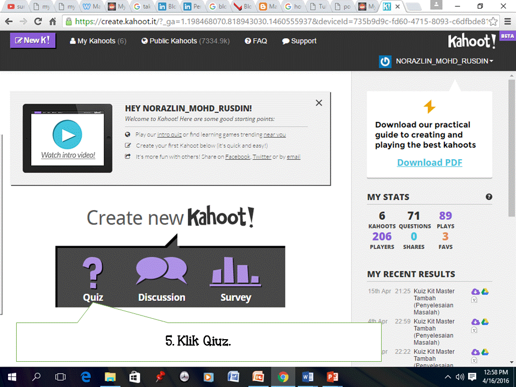
Task: Close the welcome banner
Action: point(319,103)
